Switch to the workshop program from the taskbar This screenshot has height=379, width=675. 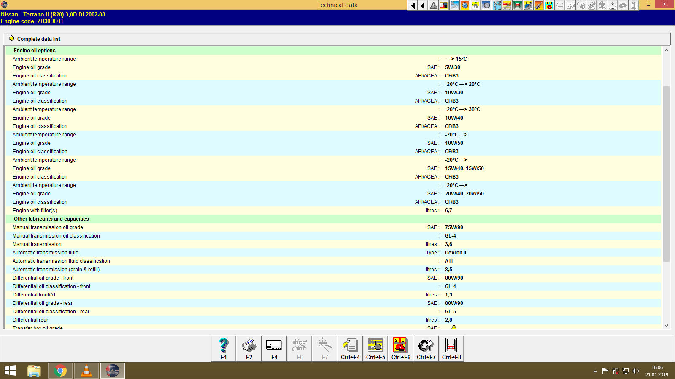click(112, 371)
